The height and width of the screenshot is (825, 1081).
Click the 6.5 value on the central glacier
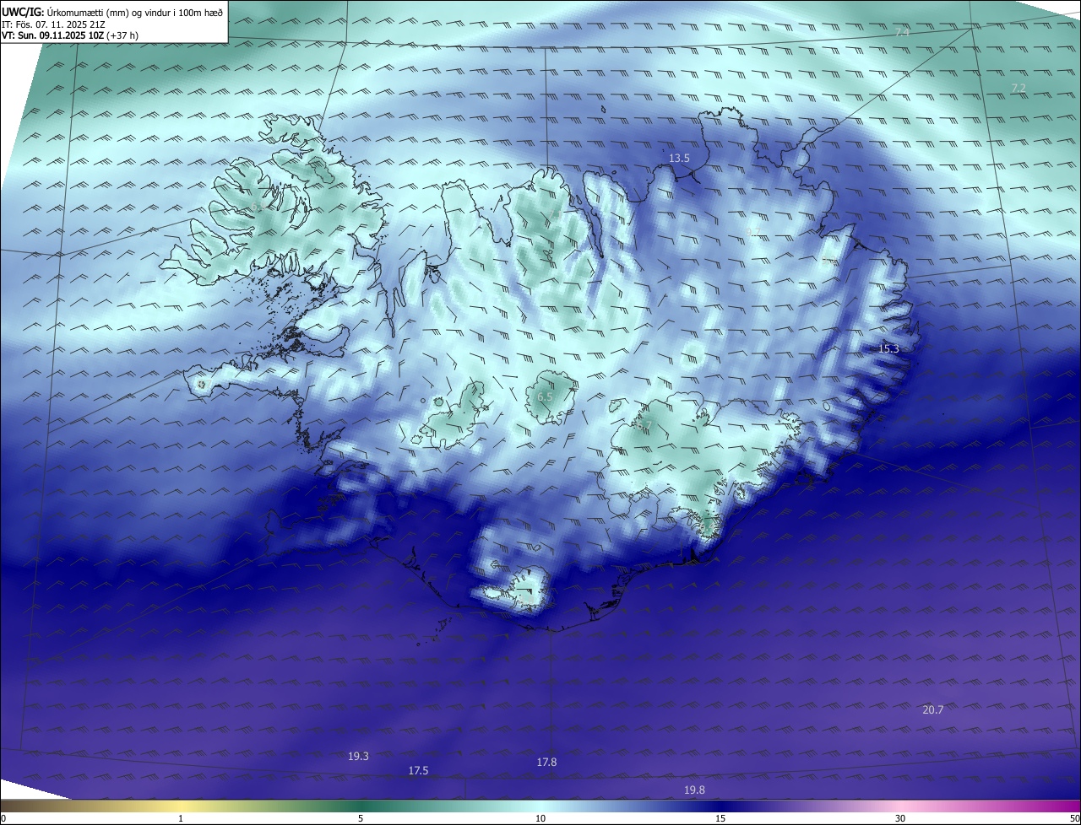coord(545,396)
